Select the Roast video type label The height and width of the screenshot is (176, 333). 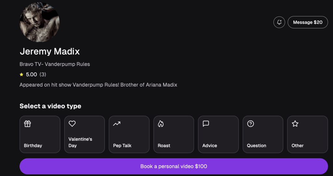[x=164, y=145]
